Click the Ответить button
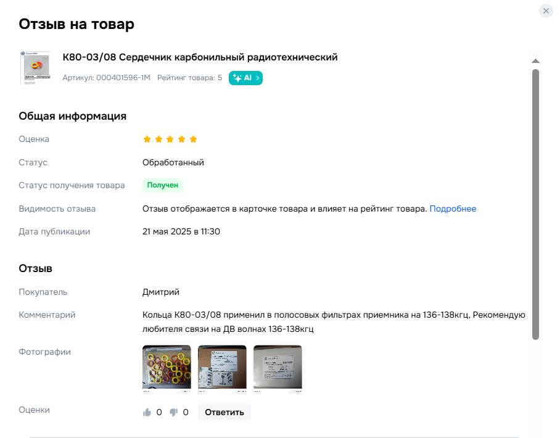 [224, 412]
